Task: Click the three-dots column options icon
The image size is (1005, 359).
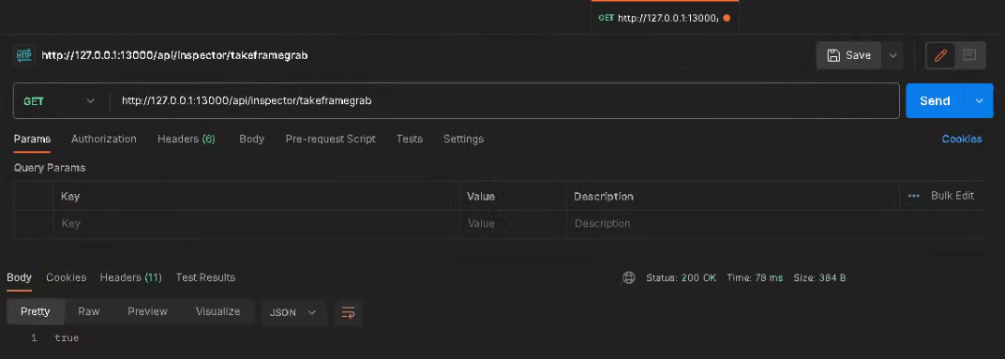Action: point(913,196)
